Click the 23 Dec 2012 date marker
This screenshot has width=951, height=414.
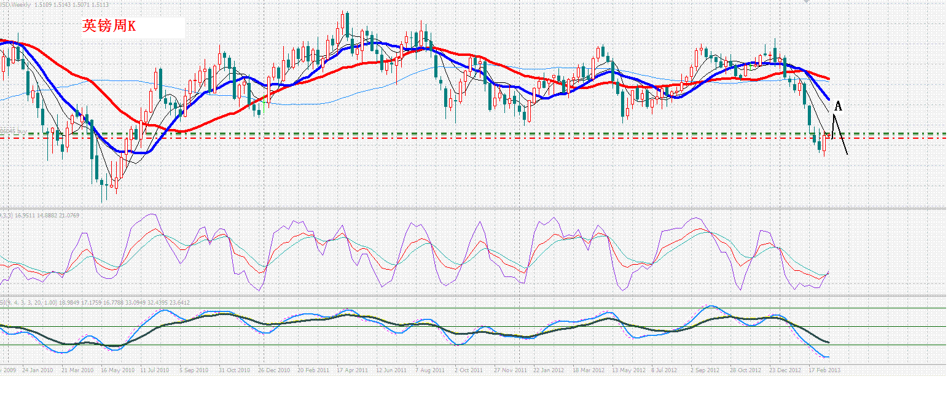point(785,370)
